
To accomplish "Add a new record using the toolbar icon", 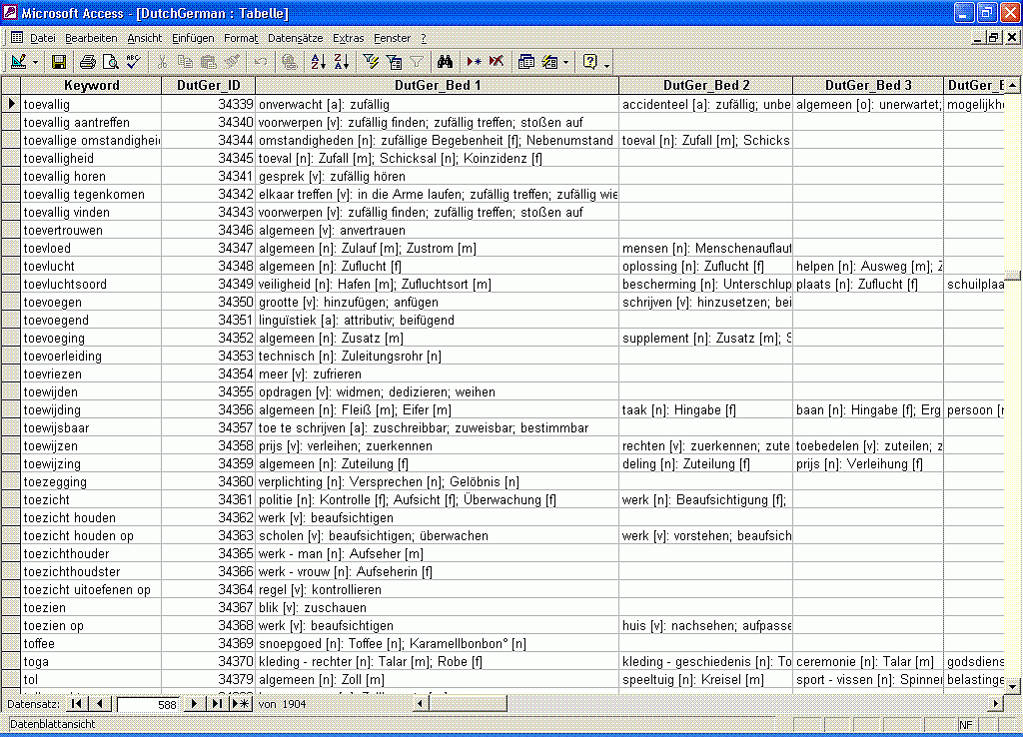I will tap(474, 62).
